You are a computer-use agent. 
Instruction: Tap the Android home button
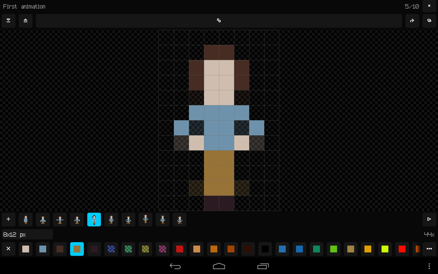pos(219,266)
